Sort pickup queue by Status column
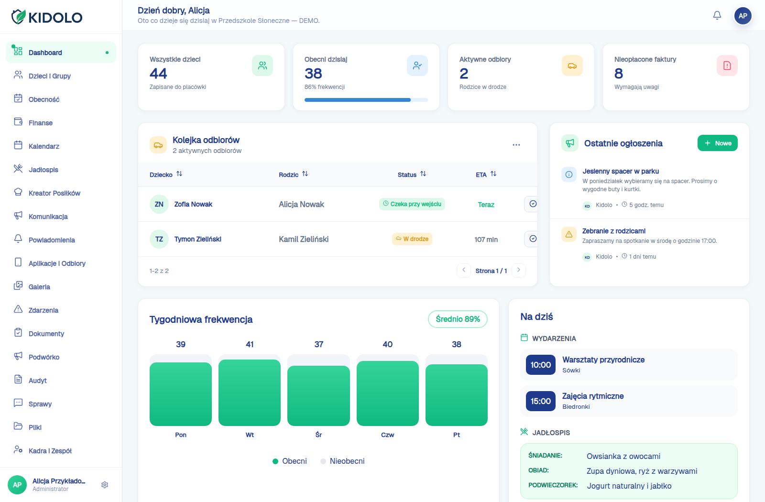This screenshot has width=765, height=502. [412, 175]
